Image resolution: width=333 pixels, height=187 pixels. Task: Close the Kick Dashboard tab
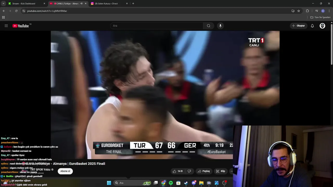click(44, 4)
